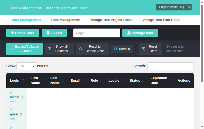The image size is (204, 129).
Task: Click the 'admin' group label
Action: tap(15, 97)
